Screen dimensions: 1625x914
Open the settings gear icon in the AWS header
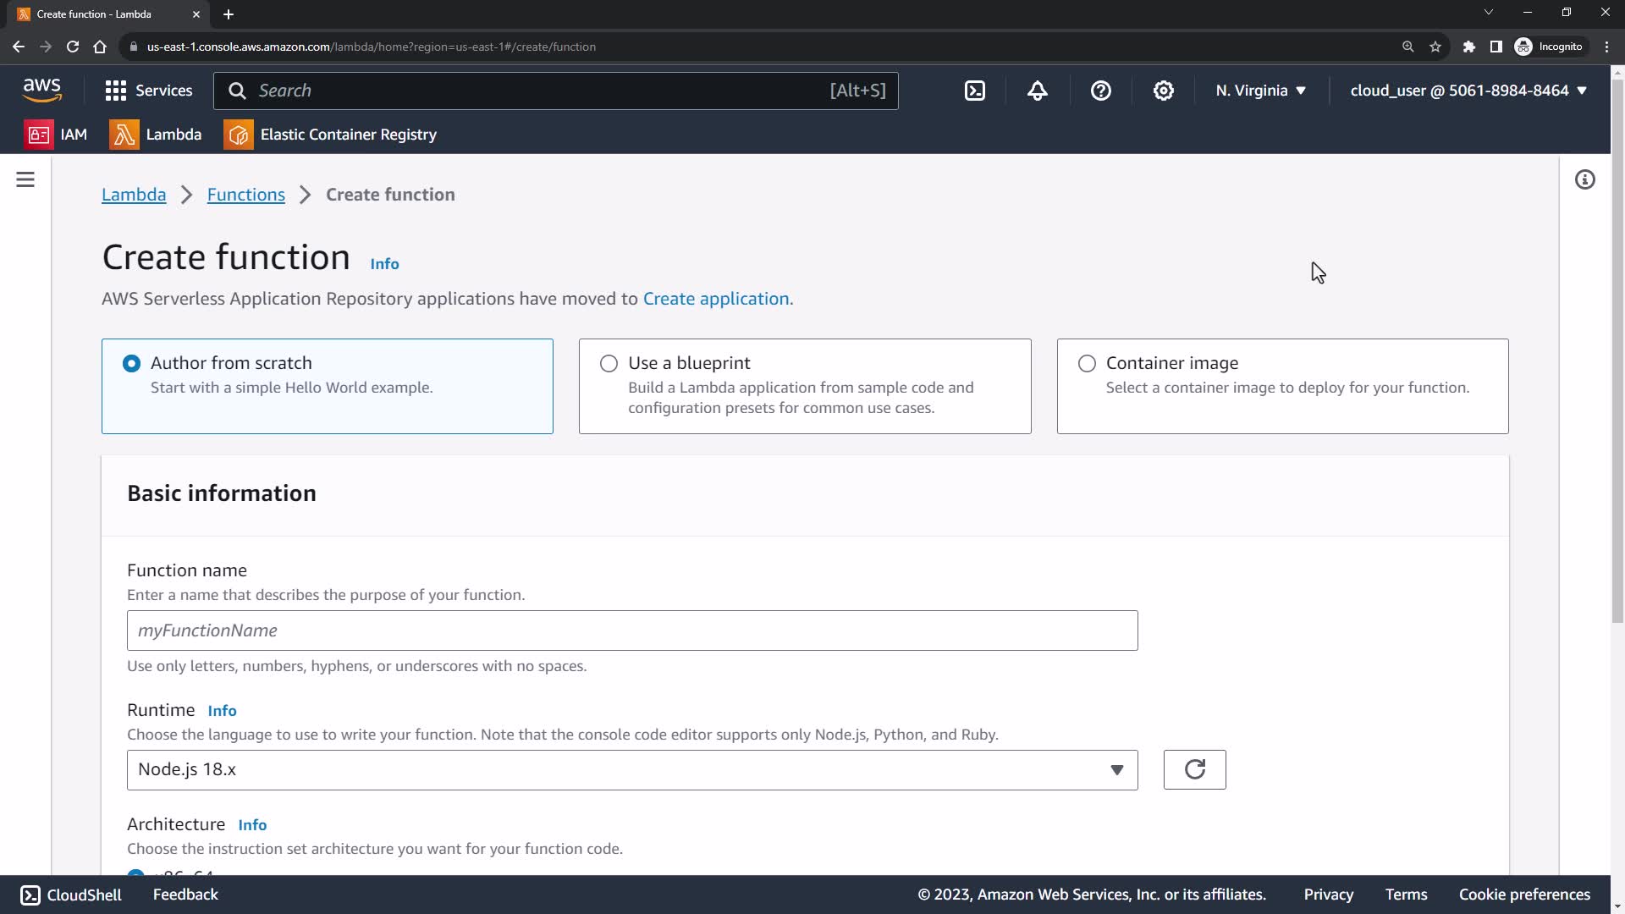(x=1164, y=91)
